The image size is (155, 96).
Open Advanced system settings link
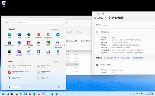(x=137, y=58)
